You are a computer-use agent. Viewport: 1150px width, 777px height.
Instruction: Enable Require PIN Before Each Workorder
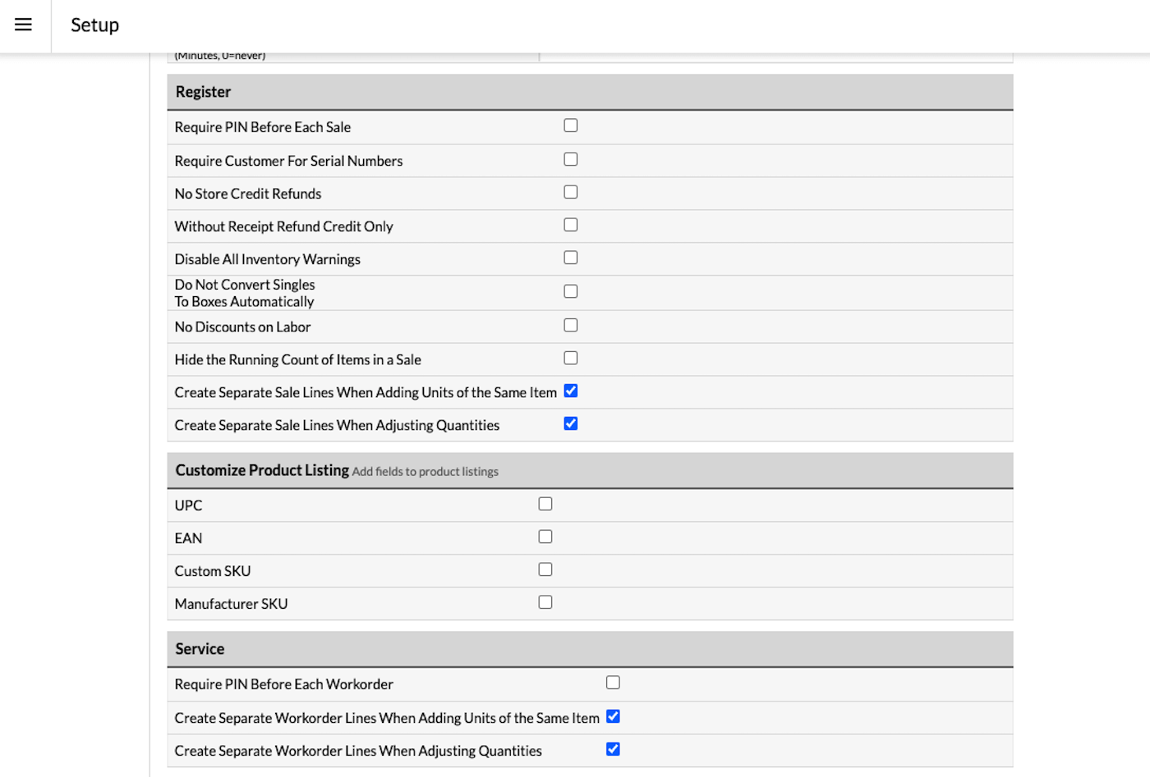pos(613,683)
